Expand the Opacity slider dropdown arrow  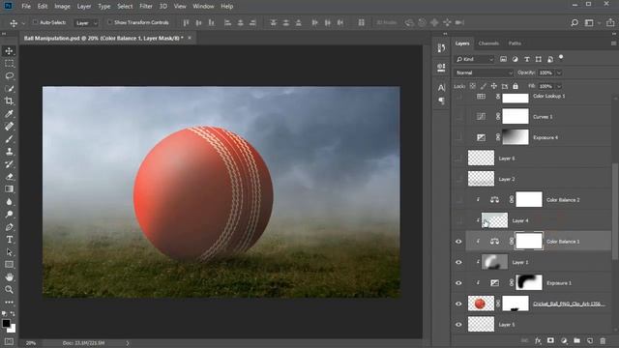click(559, 72)
